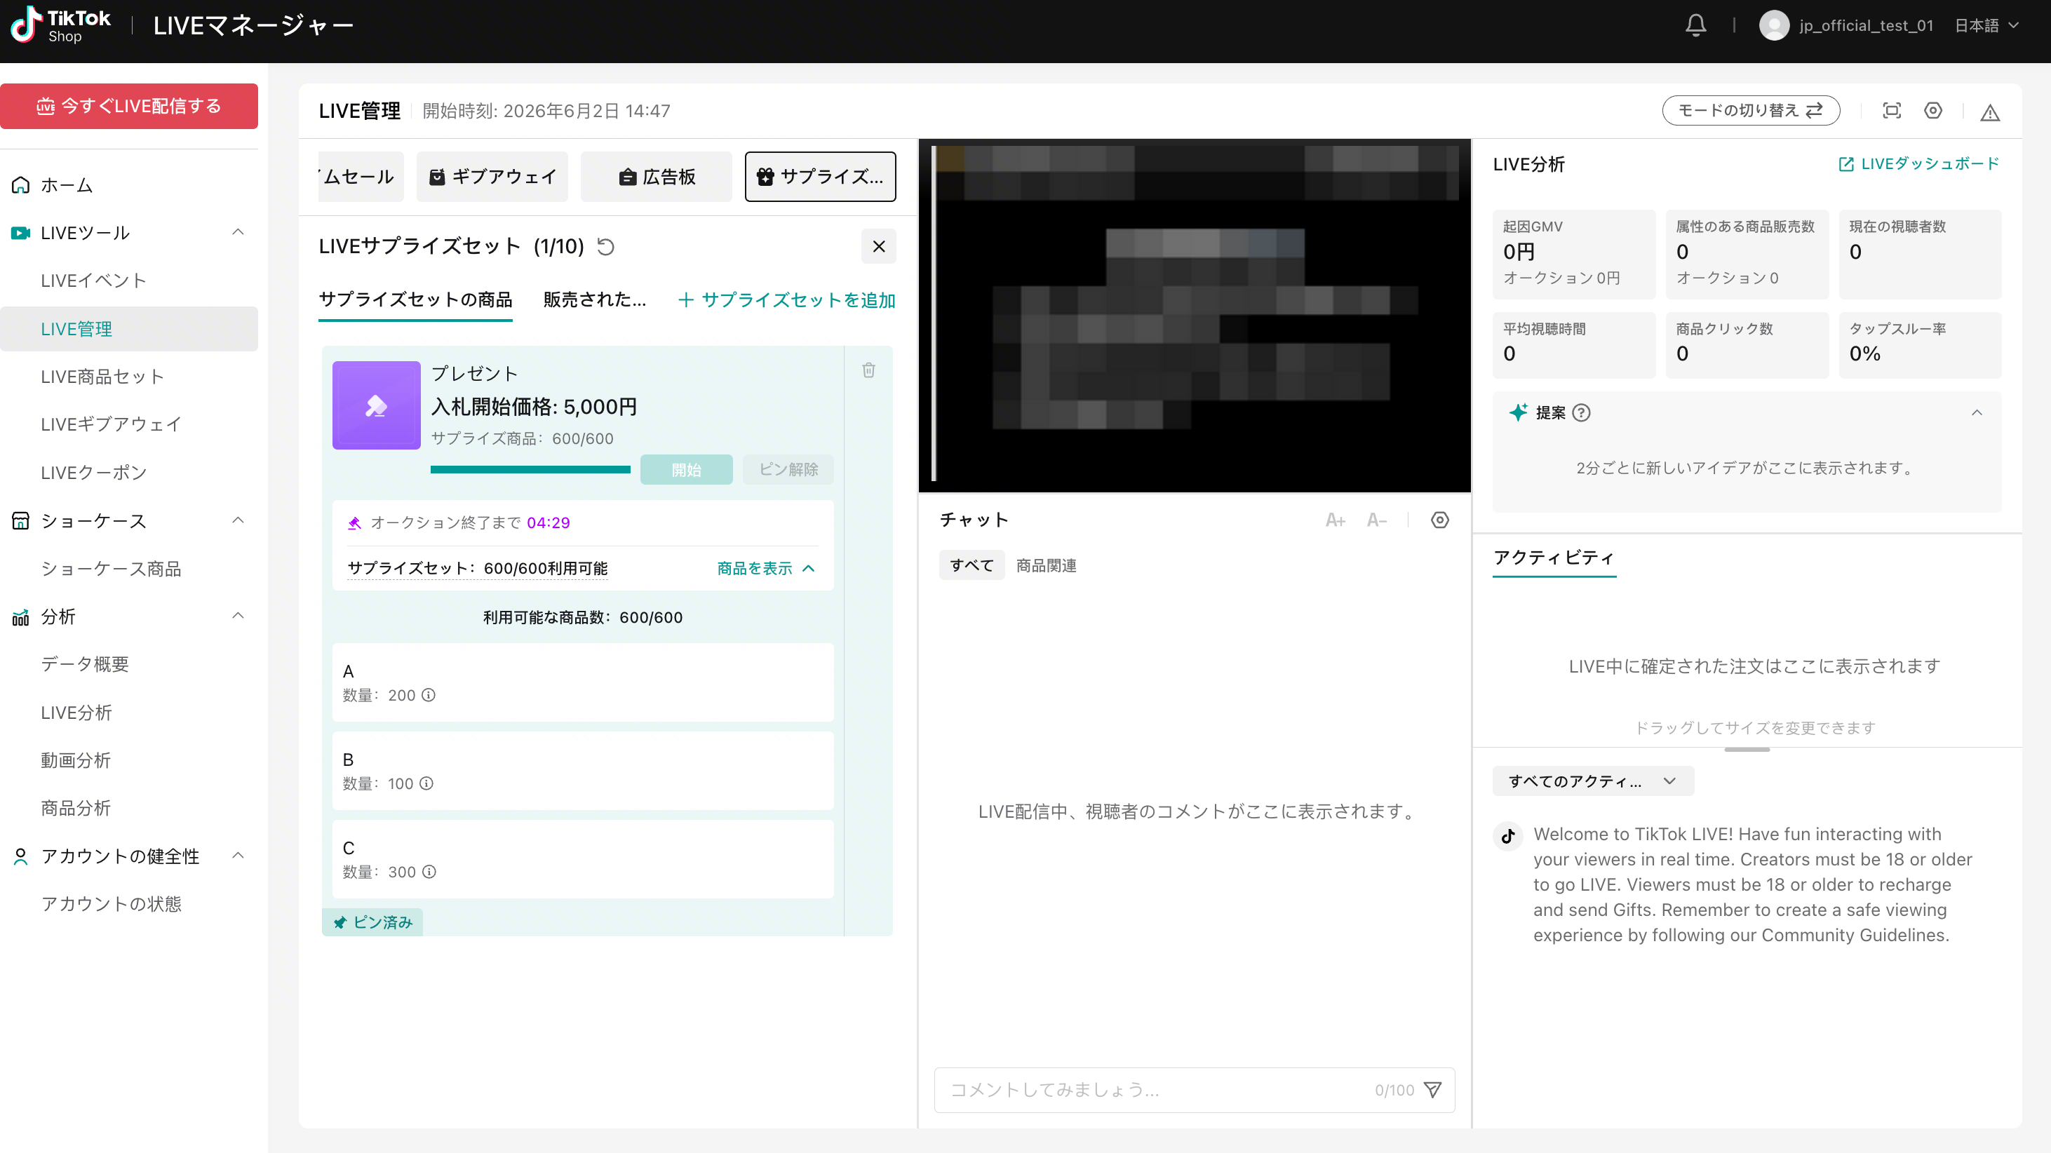Click the TikTok Shop logo
Screen dimensions: 2051x1153
(60, 25)
